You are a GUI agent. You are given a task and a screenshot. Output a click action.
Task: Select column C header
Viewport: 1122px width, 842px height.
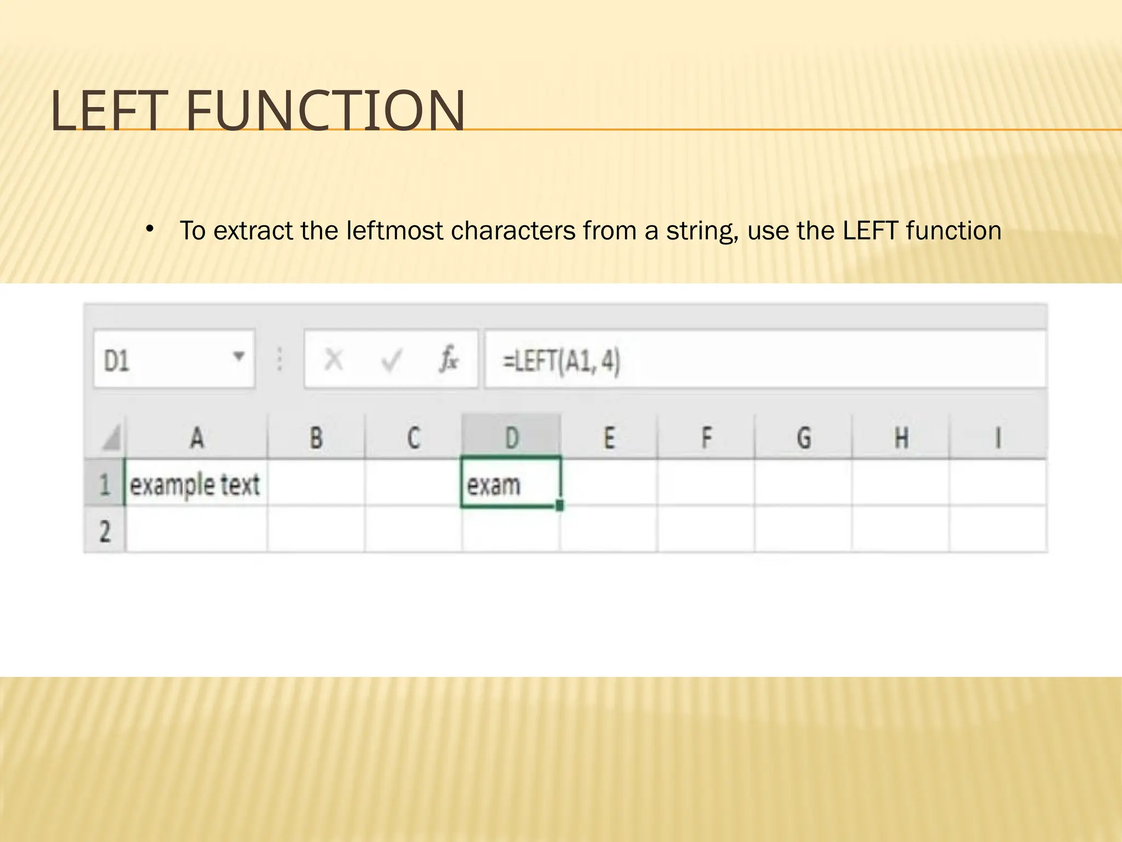[414, 437]
